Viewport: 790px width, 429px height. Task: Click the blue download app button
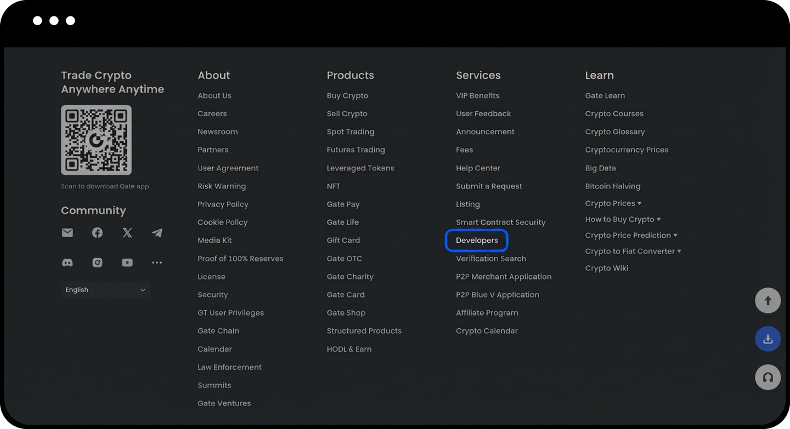tap(768, 339)
